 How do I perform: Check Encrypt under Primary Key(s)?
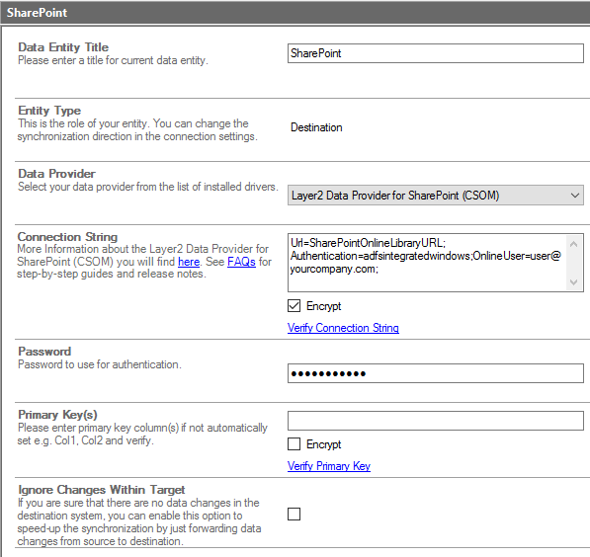click(294, 444)
